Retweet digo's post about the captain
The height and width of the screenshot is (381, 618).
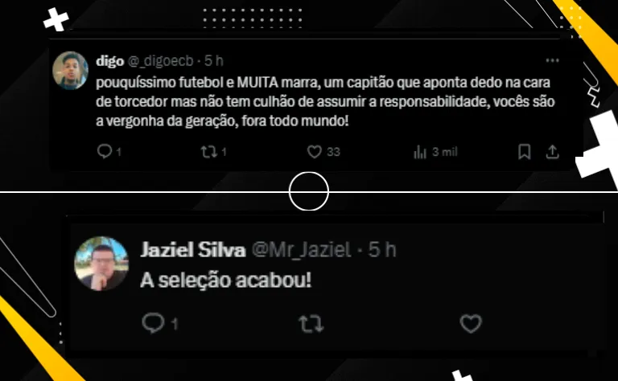pyautogui.click(x=209, y=152)
